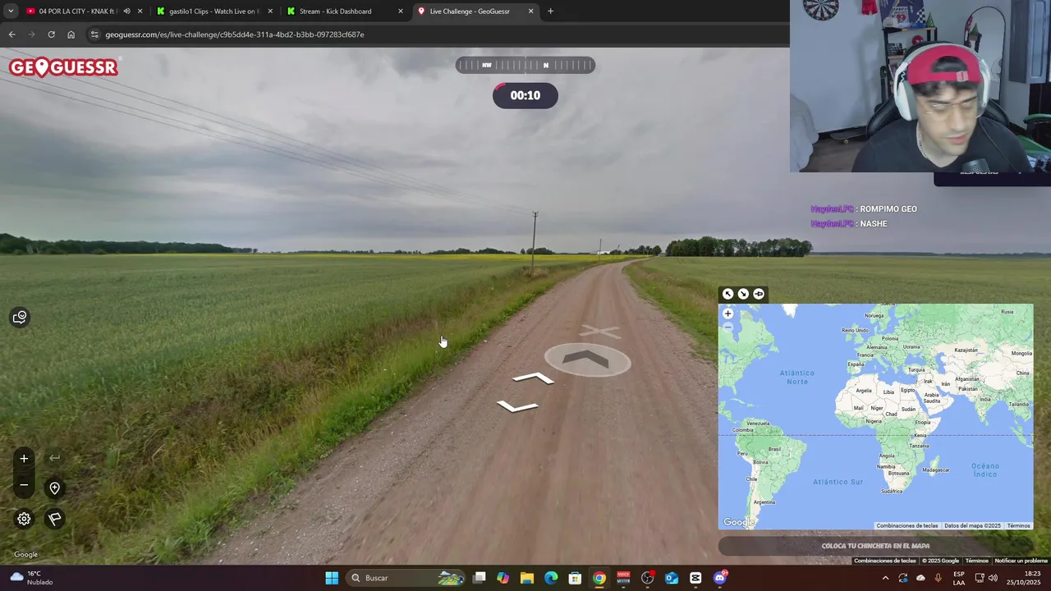Open street view Combinaciones de teclas button
1051x591 pixels.
[x=884, y=561]
